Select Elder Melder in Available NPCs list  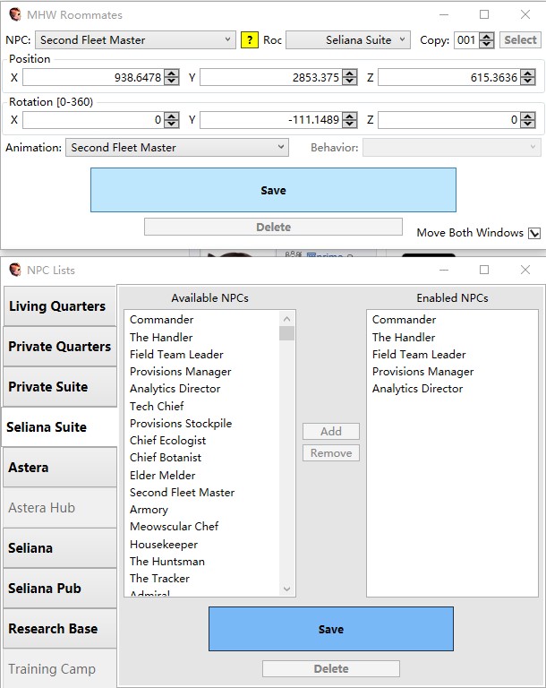(202, 475)
